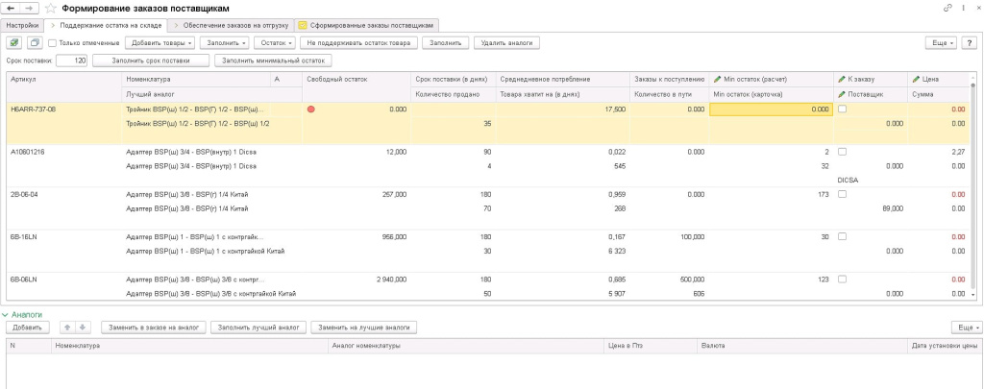
Task: Switch to 'Обеспечение заказов на отгрузку' tab
Action: tap(231, 22)
